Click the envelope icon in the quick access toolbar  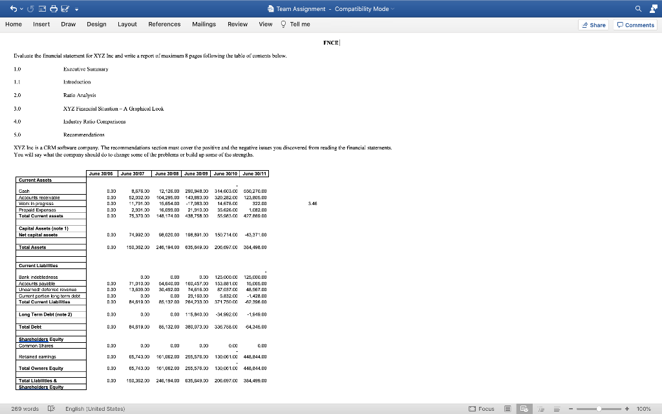42,9
